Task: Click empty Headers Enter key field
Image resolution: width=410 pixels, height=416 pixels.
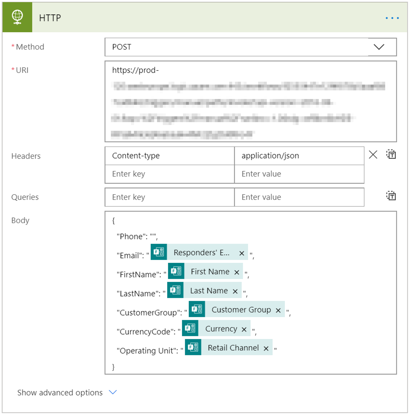Action: [169, 174]
